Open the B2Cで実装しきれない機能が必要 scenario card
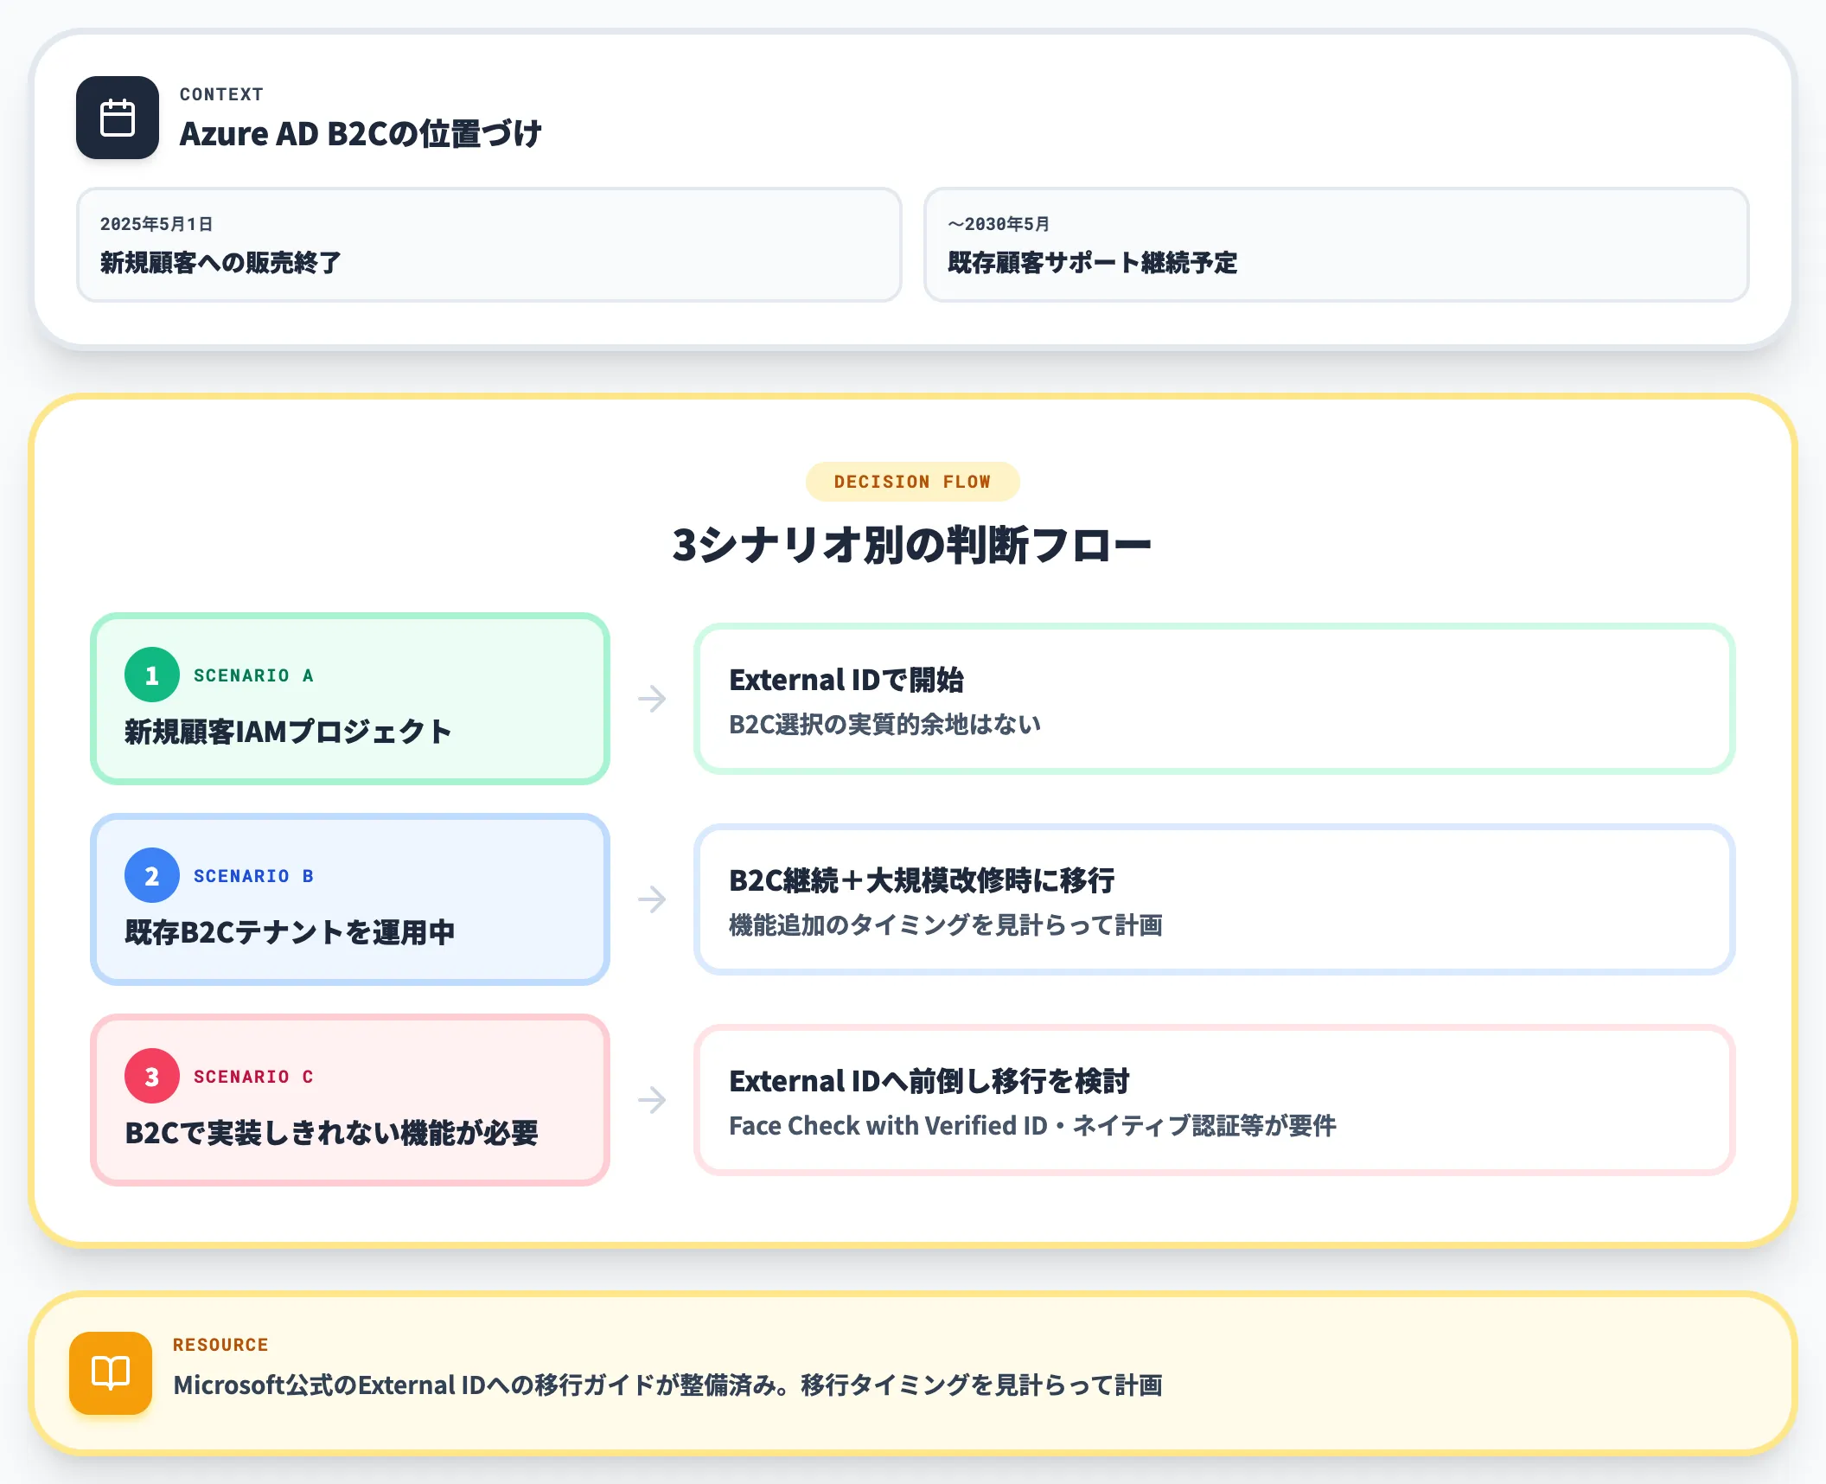The image size is (1826, 1484). (x=350, y=1100)
